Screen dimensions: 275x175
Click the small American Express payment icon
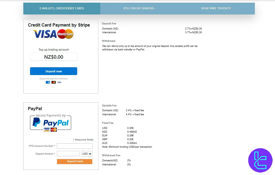(48, 82)
